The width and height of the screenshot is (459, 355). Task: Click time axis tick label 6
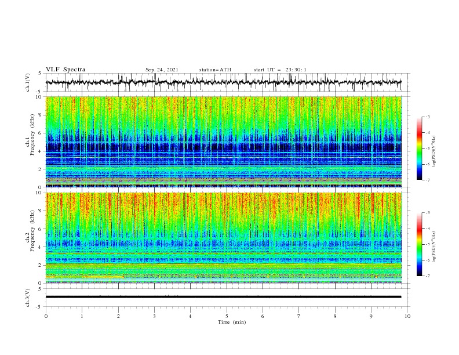point(263,316)
